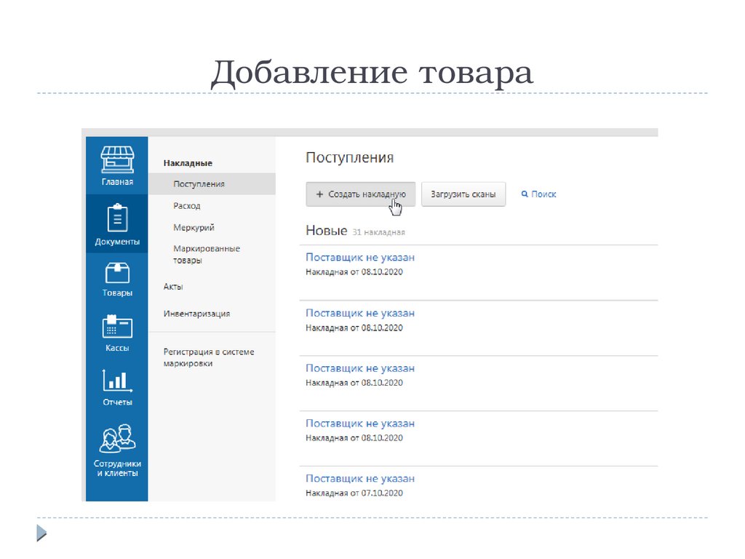Open the Меркурий menu item
The image size is (745, 559).
click(x=194, y=228)
